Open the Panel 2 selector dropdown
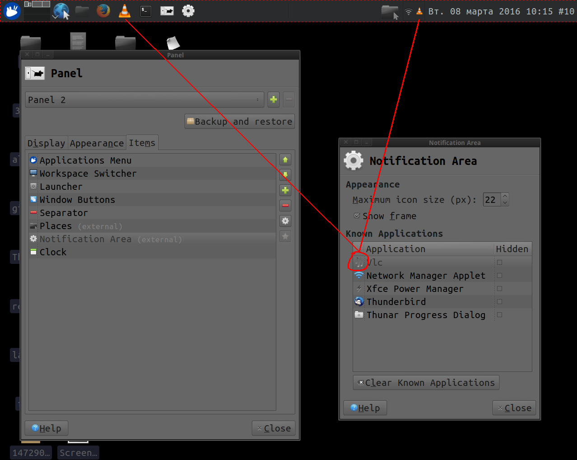The image size is (577, 460). 144,100
